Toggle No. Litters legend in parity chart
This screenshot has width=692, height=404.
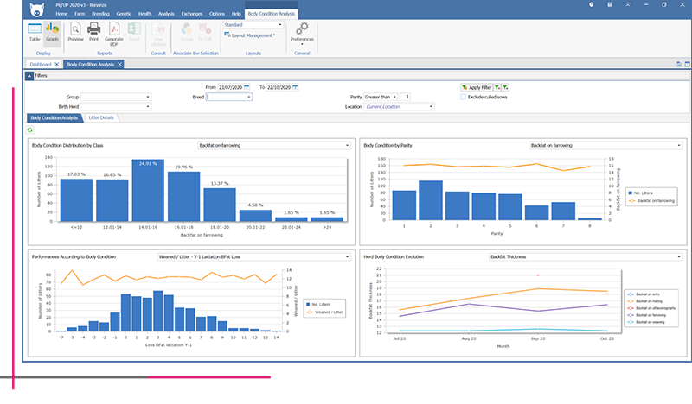tap(640, 193)
